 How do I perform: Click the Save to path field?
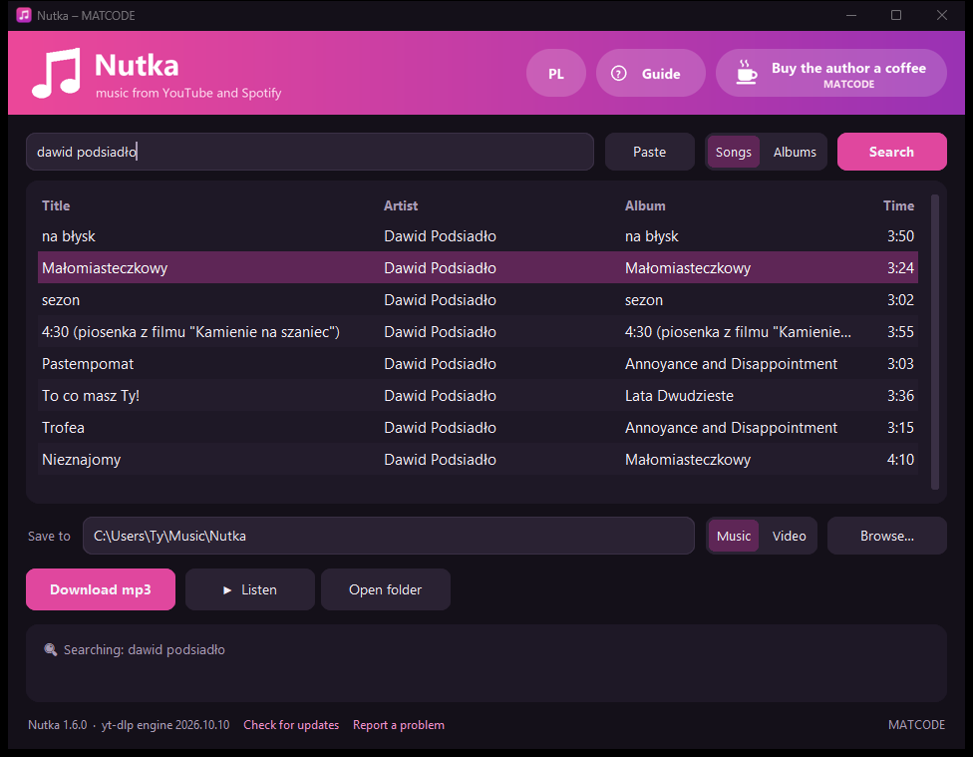tap(389, 536)
